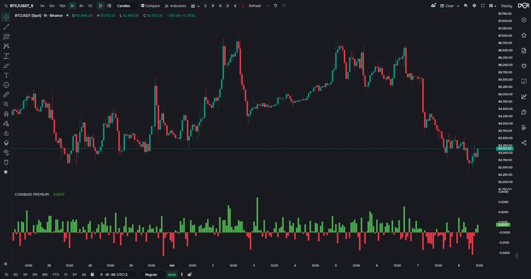Select the text annotation tool
The height and width of the screenshot is (279, 531).
tap(6, 75)
